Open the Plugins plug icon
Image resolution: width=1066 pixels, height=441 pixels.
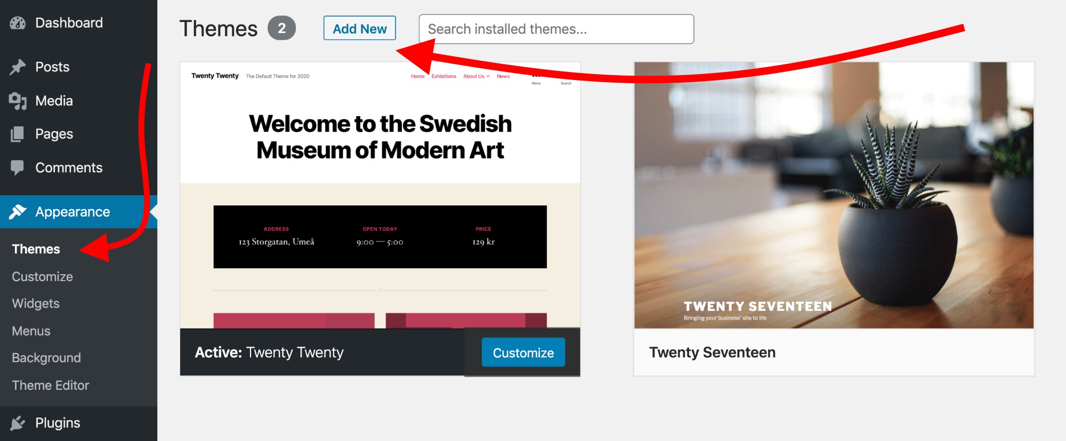(x=18, y=423)
